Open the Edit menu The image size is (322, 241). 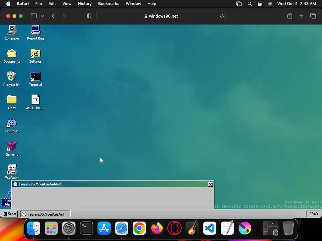point(52,3)
